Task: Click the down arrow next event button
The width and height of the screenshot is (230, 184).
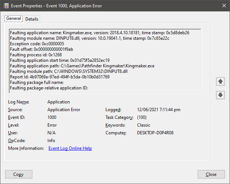Action: tap(220, 95)
